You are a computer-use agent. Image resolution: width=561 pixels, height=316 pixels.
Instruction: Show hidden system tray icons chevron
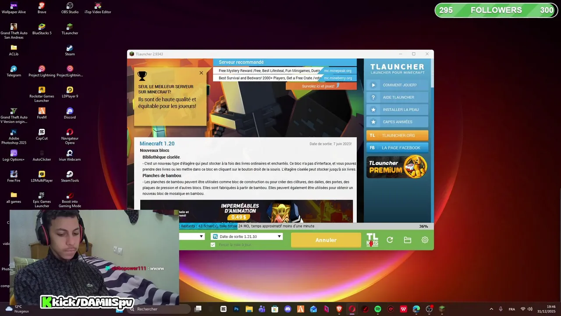click(491, 309)
